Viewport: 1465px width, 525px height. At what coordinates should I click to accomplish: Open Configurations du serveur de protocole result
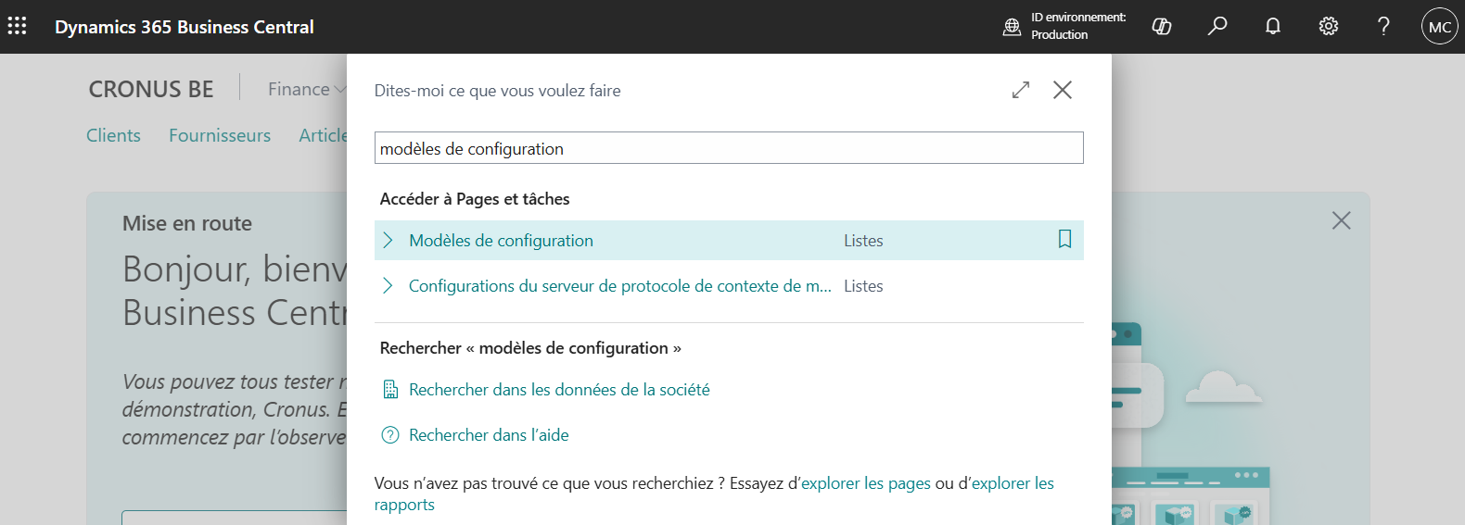(619, 286)
